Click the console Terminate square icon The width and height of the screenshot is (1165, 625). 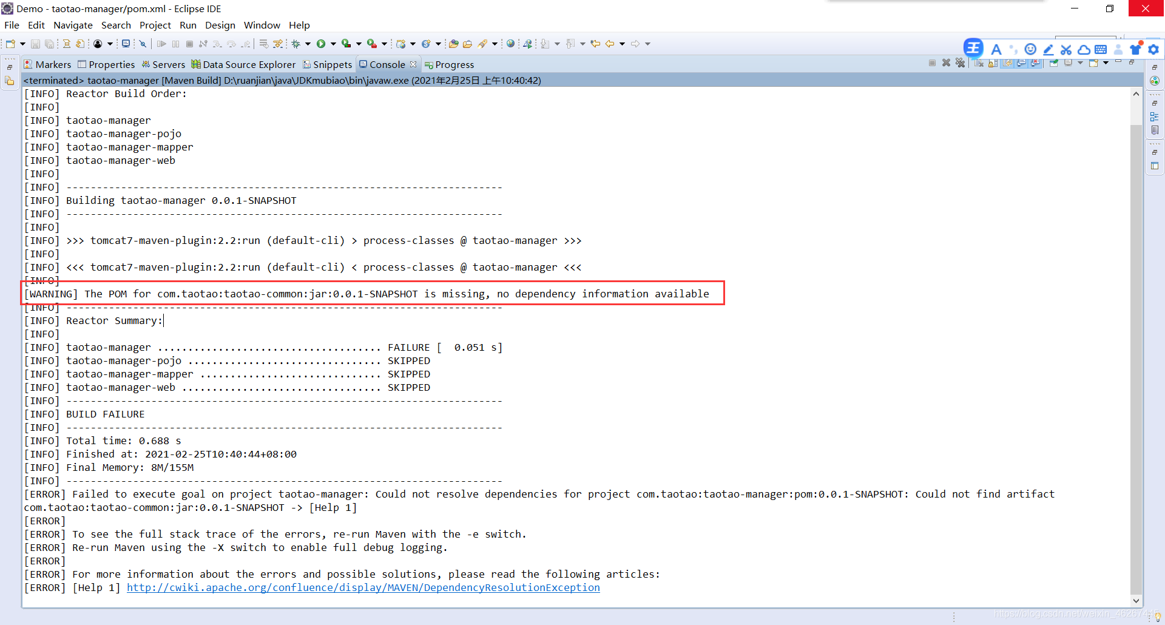tap(932, 63)
